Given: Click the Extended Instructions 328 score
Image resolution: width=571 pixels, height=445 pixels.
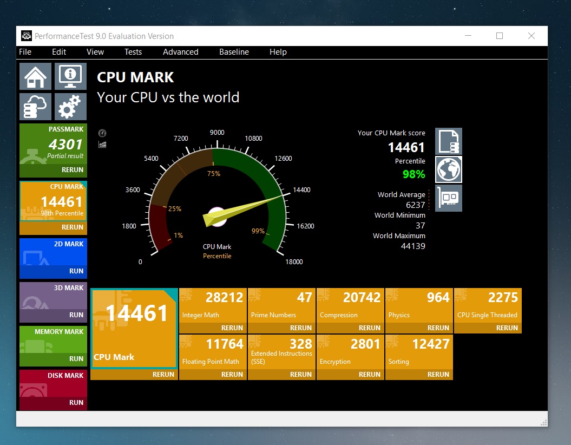Looking at the screenshot, I should tap(301, 344).
